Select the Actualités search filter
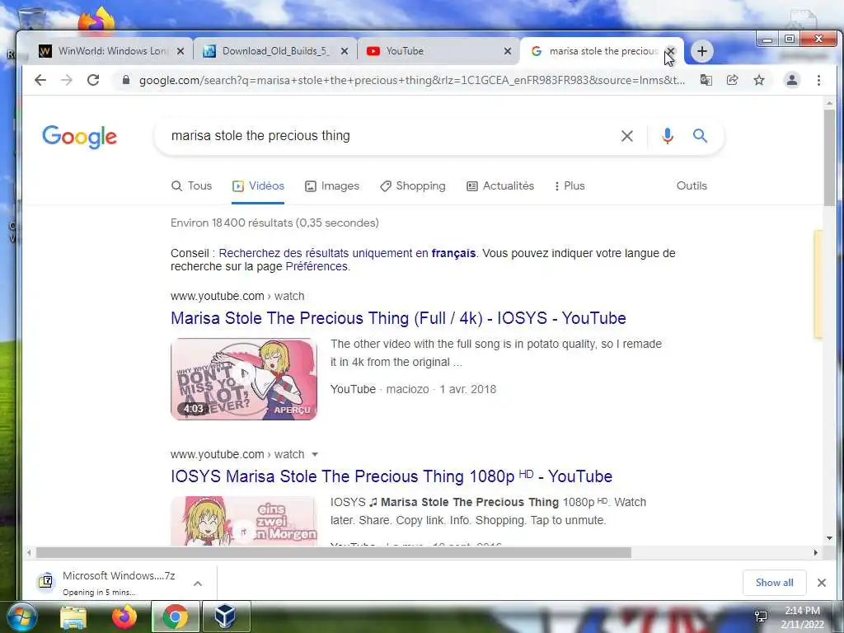This screenshot has width=844, height=633. [x=500, y=185]
